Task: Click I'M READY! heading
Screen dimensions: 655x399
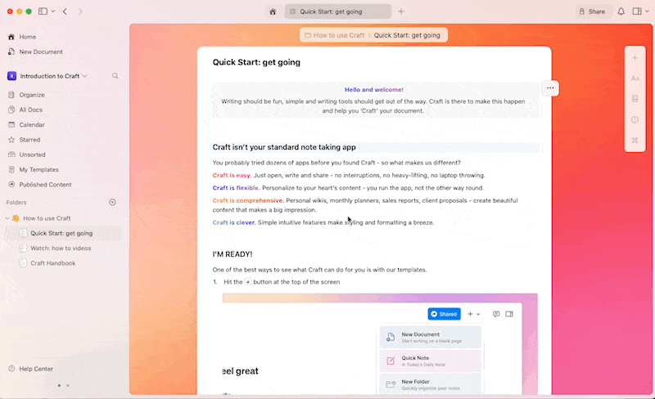Action: pos(233,254)
